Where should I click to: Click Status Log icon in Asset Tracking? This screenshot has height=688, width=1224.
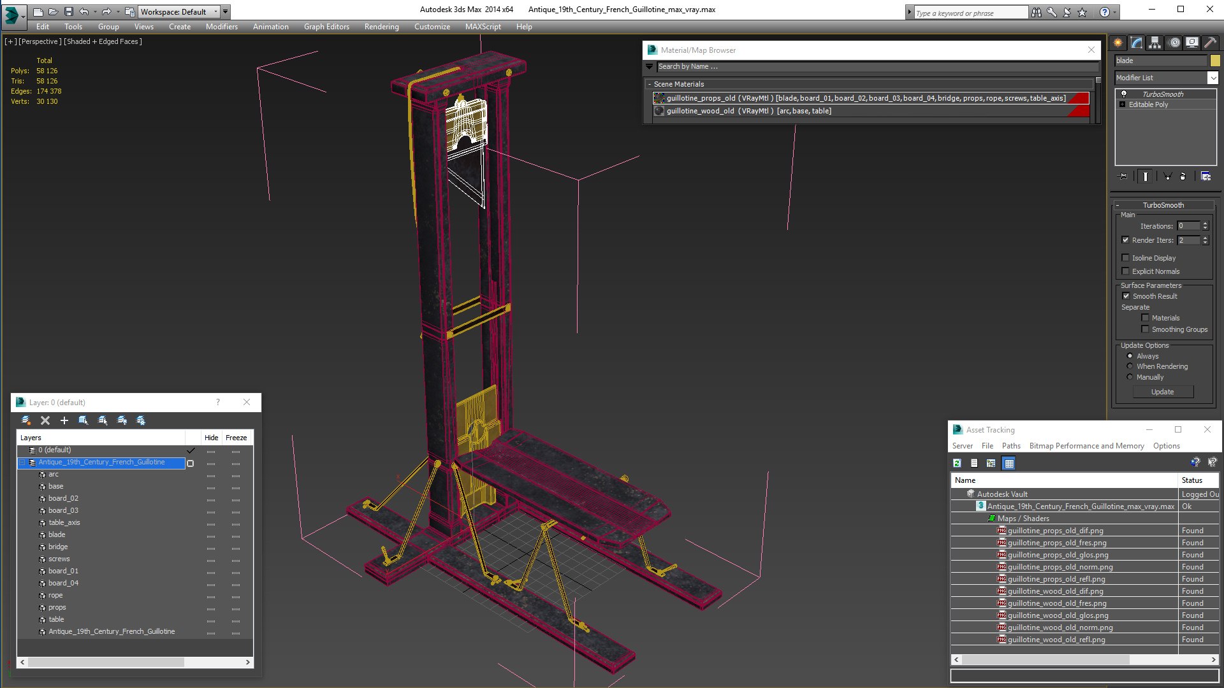[x=974, y=463]
